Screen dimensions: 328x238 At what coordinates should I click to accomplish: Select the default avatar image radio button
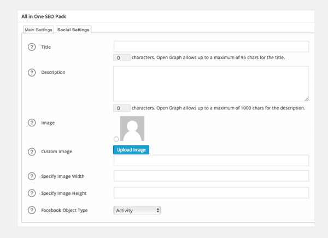116,139
